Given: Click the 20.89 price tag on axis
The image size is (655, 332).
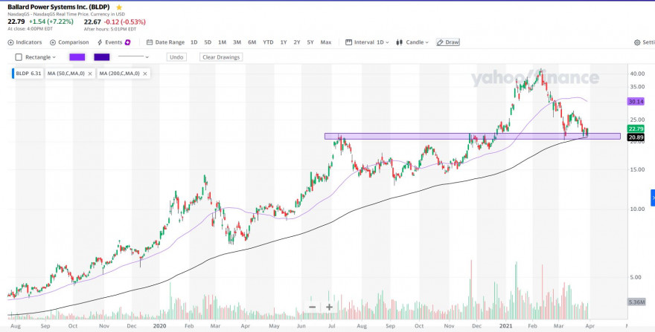Looking at the screenshot, I should (636, 137).
